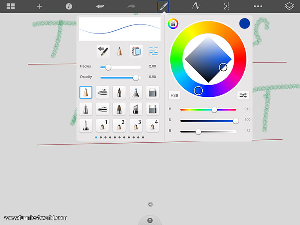Toggle the symmetry drawing tool
This screenshot has width=300, height=225.
coord(226,6)
